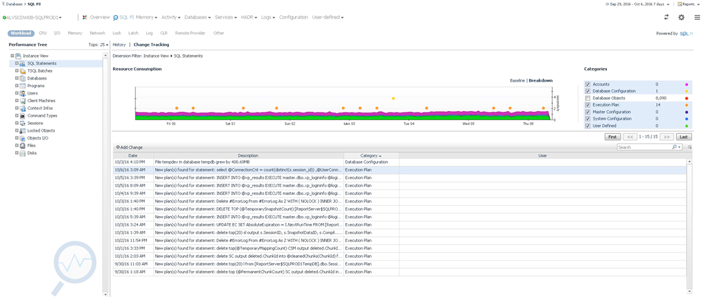Uncheck the Accounts category checkbox
Image resolution: width=703 pixels, height=297 pixels.
click(588, 84)
